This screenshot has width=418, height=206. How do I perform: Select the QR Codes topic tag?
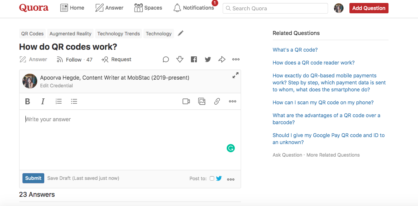32,34
